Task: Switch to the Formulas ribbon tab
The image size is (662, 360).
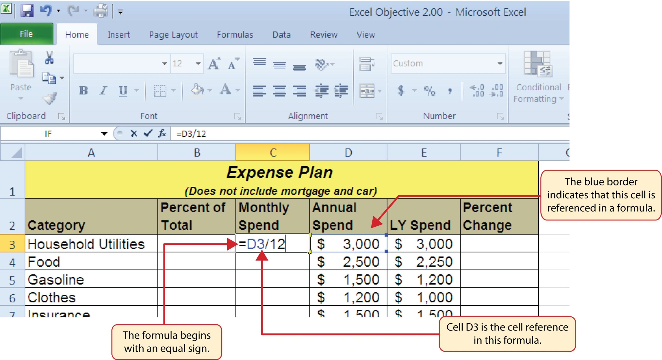Action: pyautogui.click(x=235, y=35)
